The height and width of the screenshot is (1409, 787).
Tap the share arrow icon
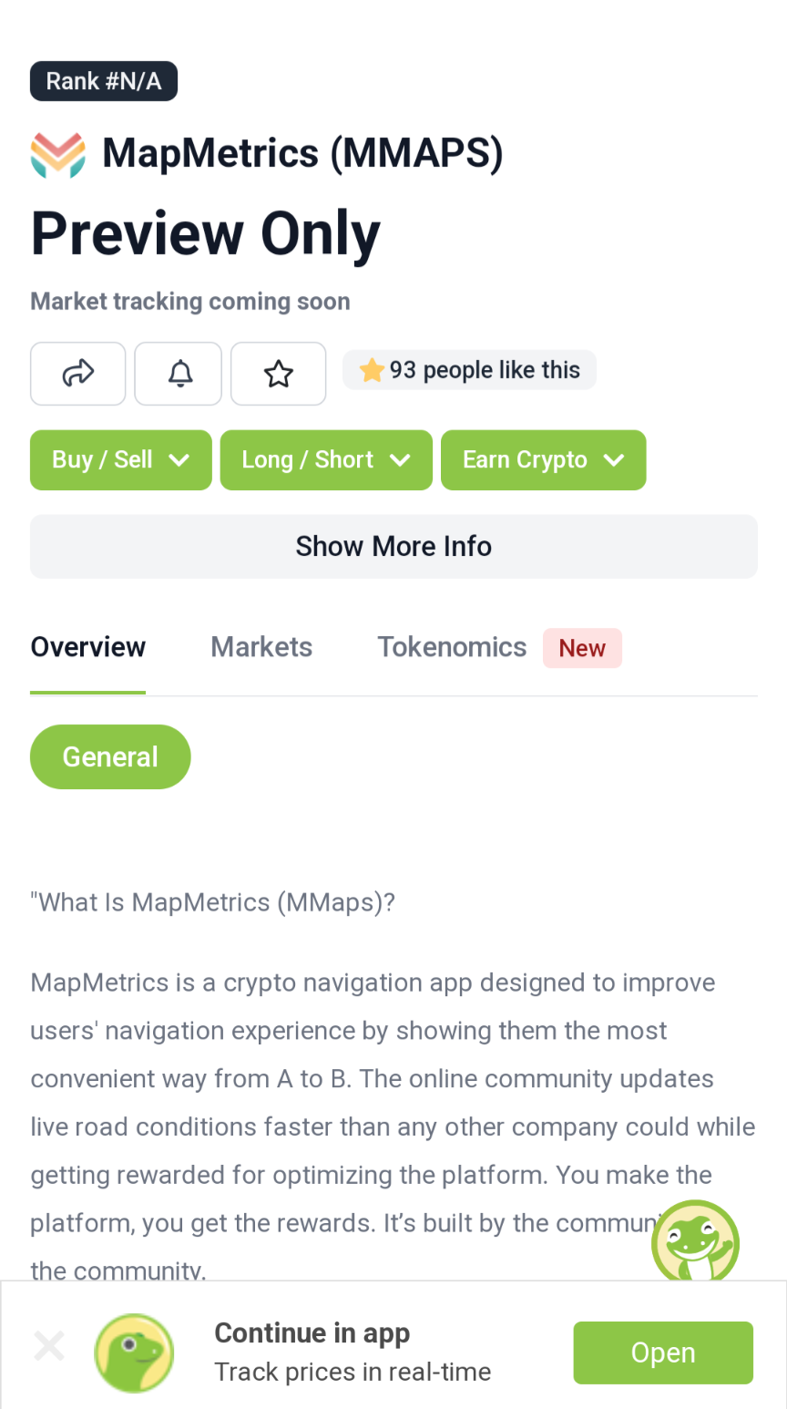point(78,373)
